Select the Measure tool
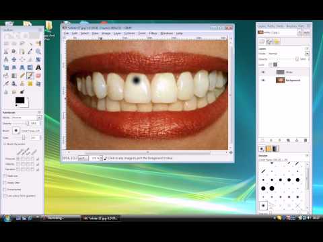 click(x=6, y=60)
